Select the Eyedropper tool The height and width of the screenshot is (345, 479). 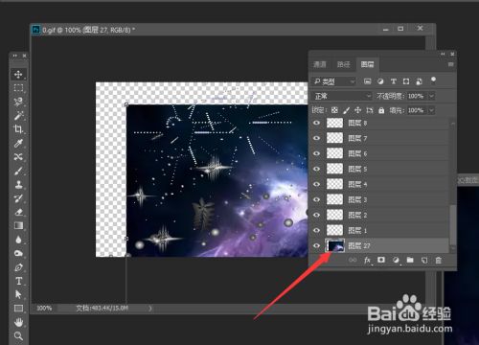(18, 143)
